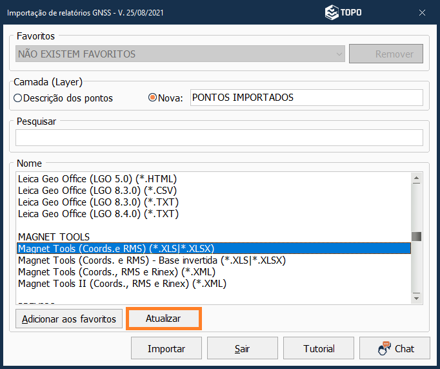Click the Remover button
The height and width of the screenshot is (369, 440).
click(x=386, y=54)
